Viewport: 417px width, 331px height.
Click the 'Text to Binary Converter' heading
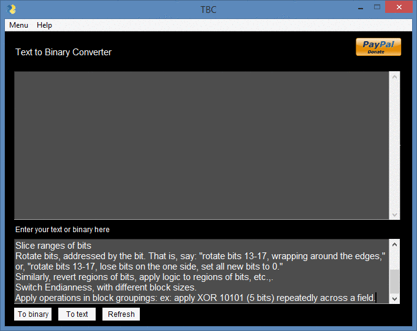[x=63, y=52]
